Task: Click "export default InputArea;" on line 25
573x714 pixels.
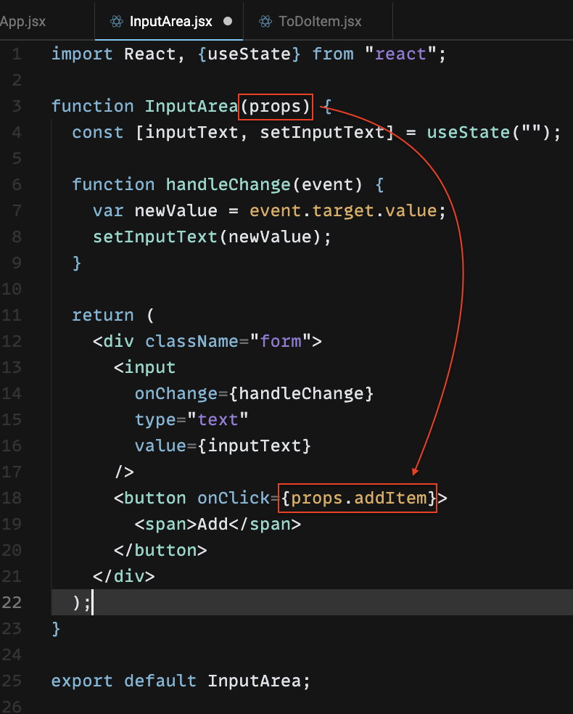Action: click(x=181, y=681)
